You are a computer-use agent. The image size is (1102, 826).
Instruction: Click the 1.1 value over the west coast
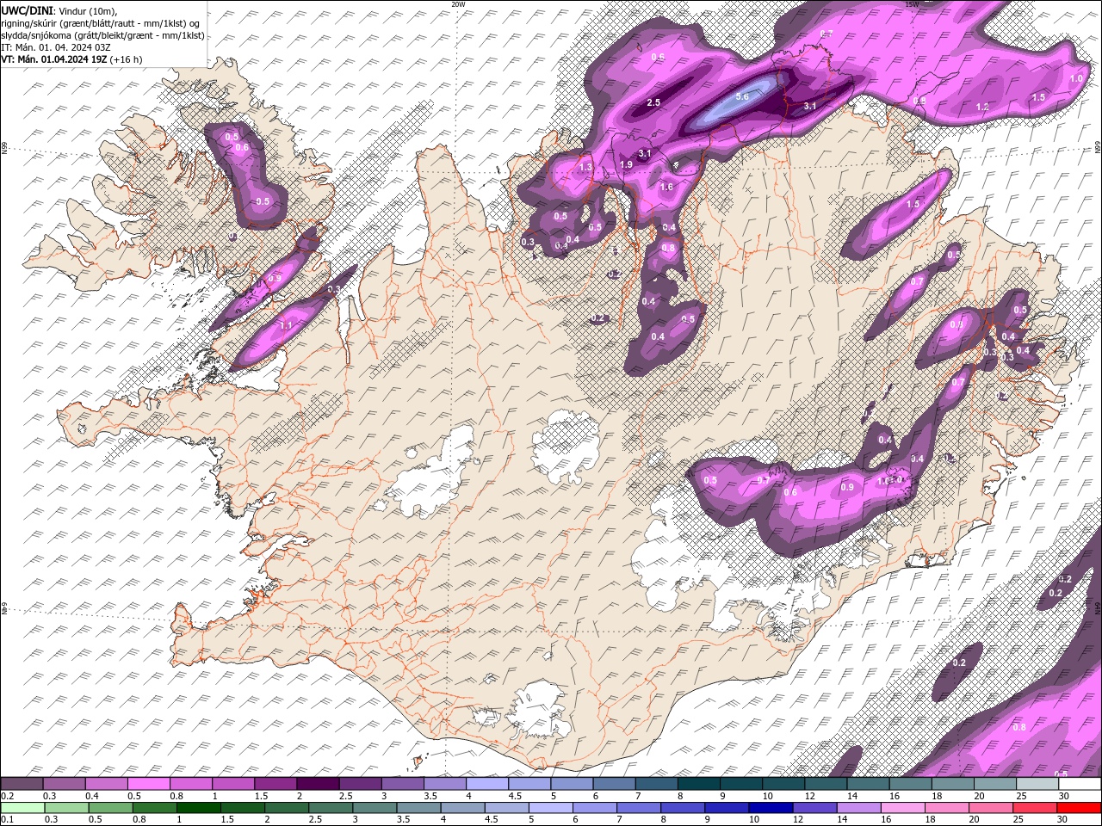(x=287, y=325)
